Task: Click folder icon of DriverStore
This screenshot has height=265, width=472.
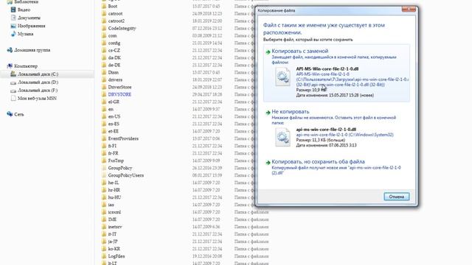Action: pos(104,87)
